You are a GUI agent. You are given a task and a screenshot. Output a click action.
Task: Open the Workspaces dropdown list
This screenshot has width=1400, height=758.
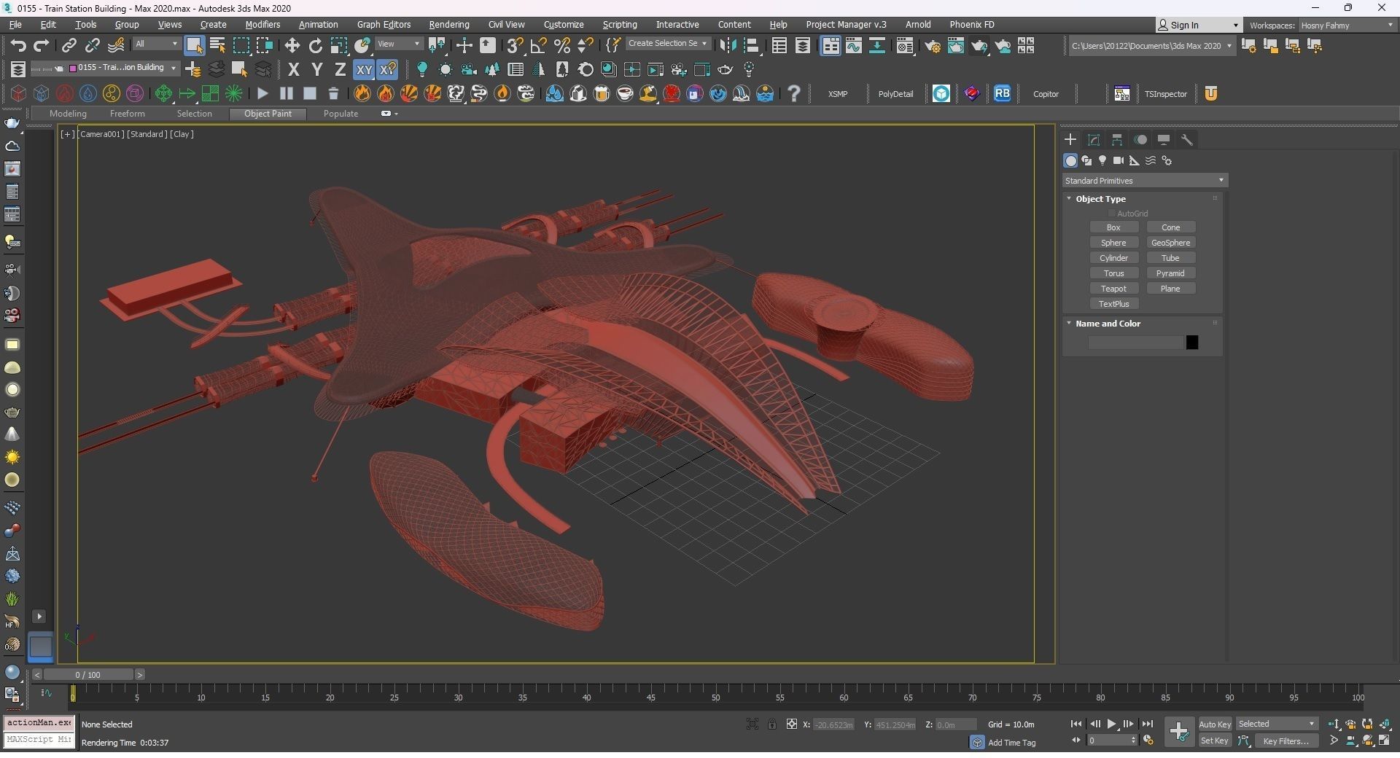pos(1346,25)
